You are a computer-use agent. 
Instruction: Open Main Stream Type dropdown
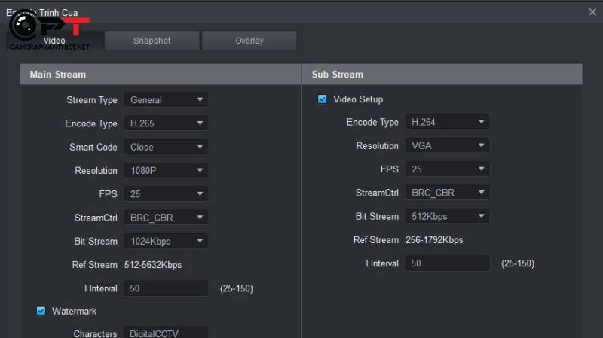pyautogui.click(x=166, y=100)
